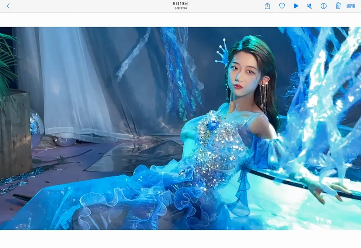Toggle the muted speaker icon
The height and width of the screenshot is (248, 361).
click(x=310, y=6)
